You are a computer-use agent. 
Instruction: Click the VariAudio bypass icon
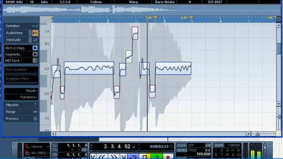(35, 40)
